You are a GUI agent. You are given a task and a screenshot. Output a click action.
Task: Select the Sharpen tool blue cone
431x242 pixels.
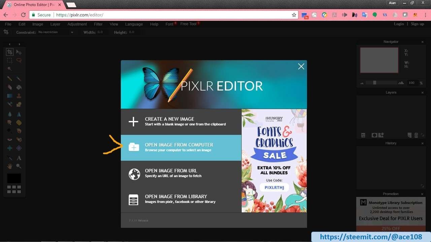(19, 114)
